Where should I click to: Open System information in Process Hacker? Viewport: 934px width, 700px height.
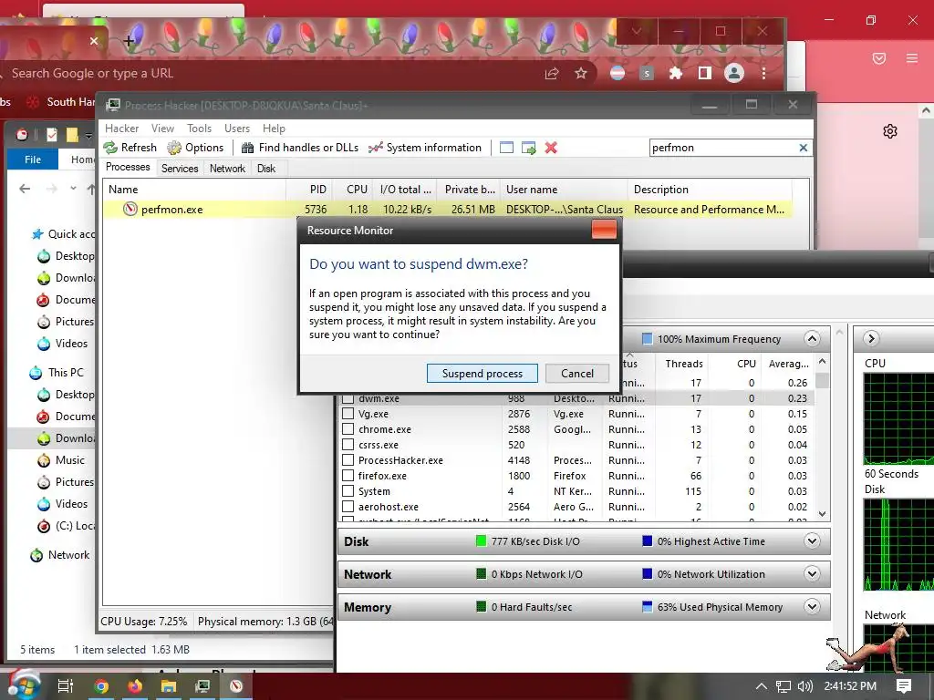click(425, 148)
